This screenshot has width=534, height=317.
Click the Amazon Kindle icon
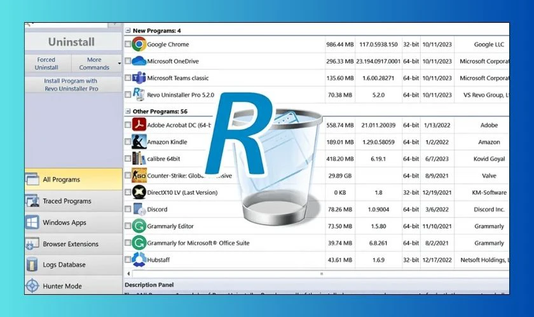[139, 141]
